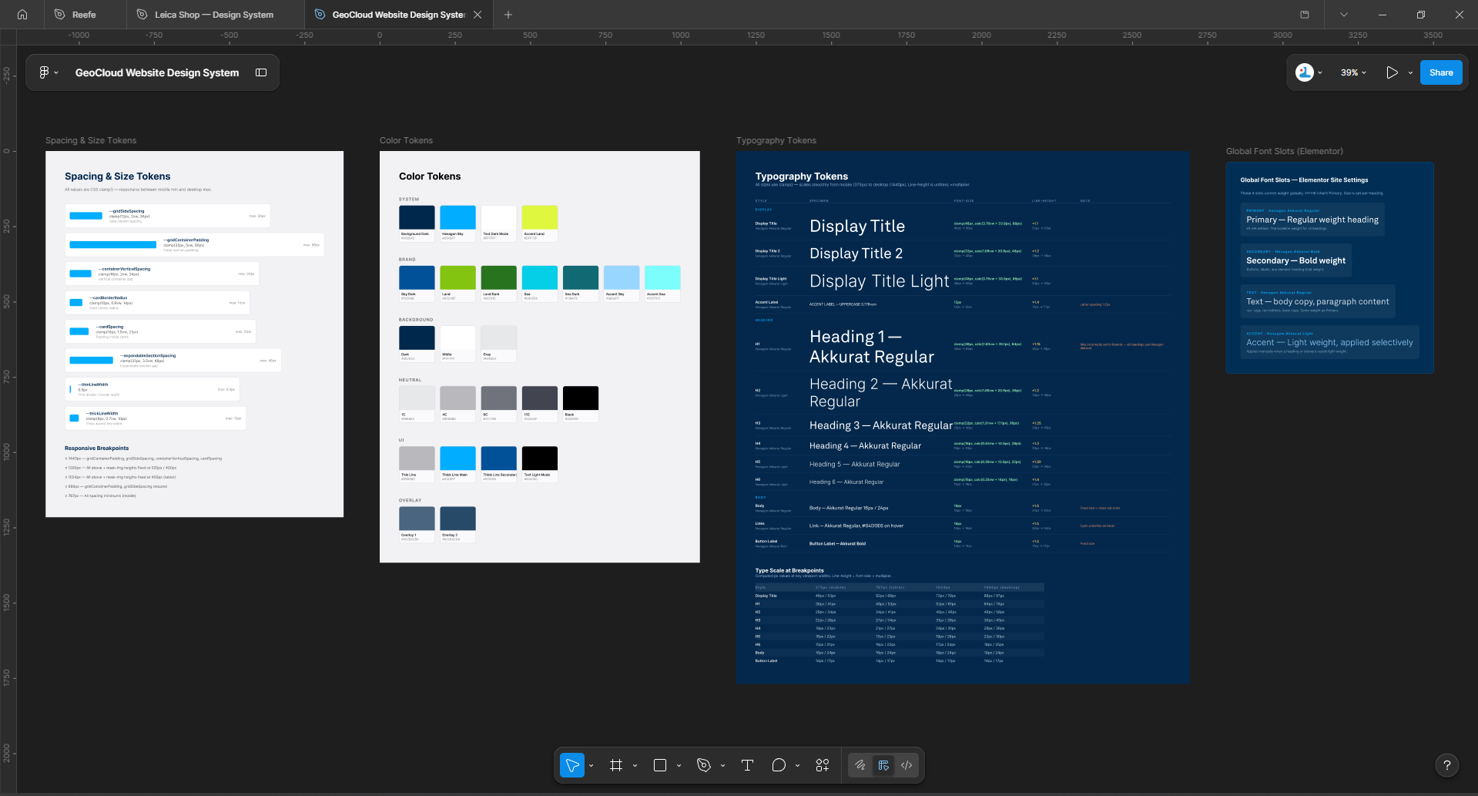The height and width of the screenshot is (796, 1478).
Task: Switch to the Reefe tab
Action: pos(84,15)
